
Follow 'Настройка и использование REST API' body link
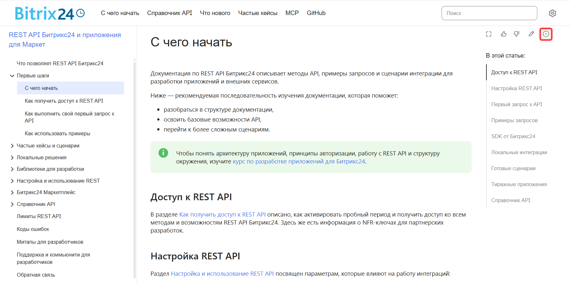(222, 274)
